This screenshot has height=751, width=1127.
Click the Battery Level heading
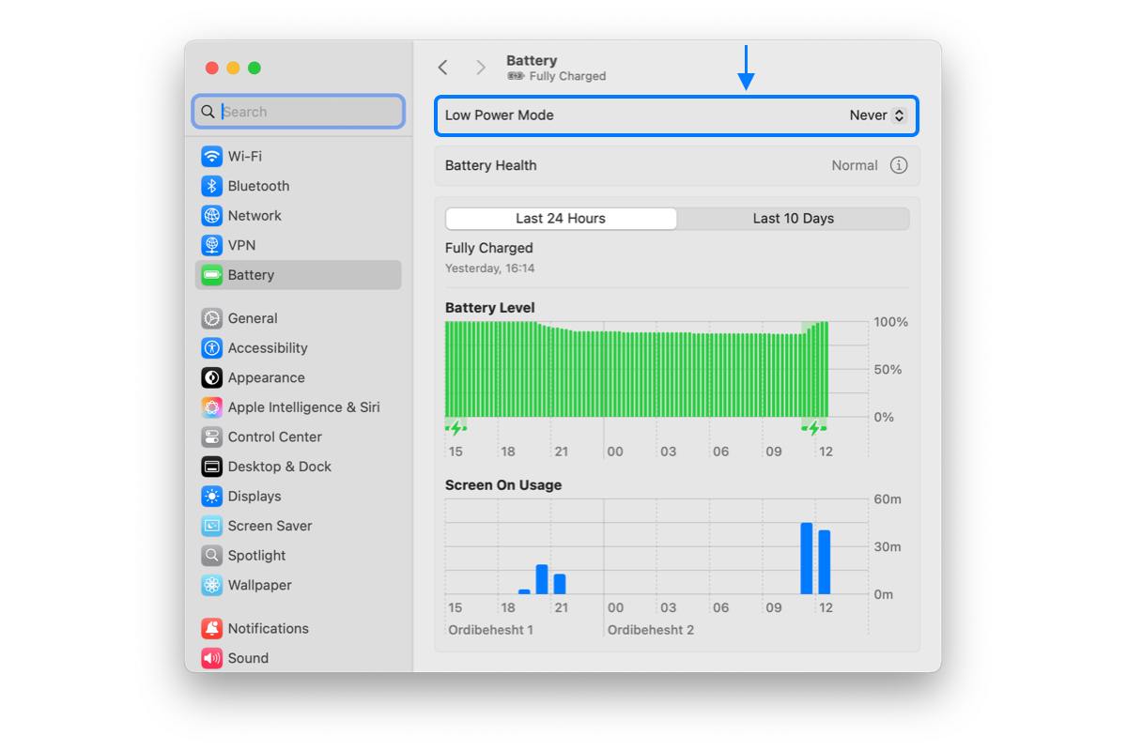[490, 308]
